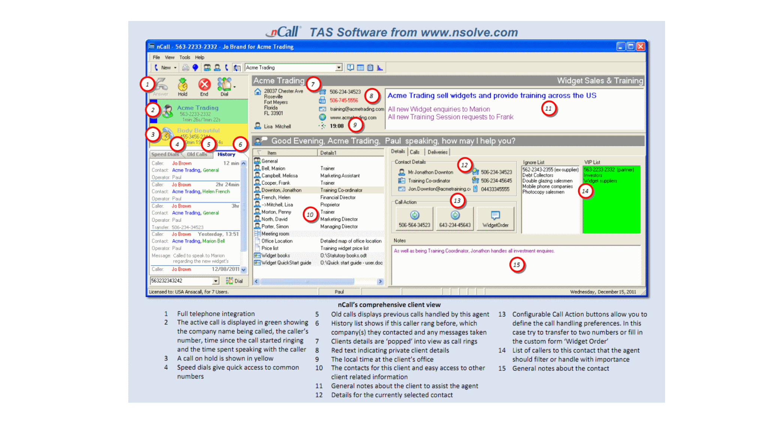The height and width of the screenshot is (427, 783).
Task: Select the active Acme Trading call
Action: coord(199,112)
